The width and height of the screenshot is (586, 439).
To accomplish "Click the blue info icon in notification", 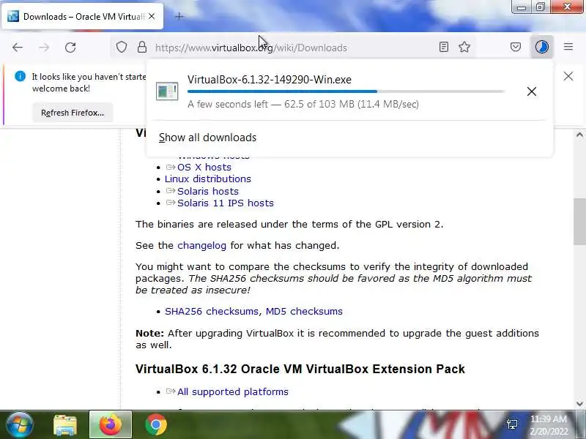I will [21, 76].
